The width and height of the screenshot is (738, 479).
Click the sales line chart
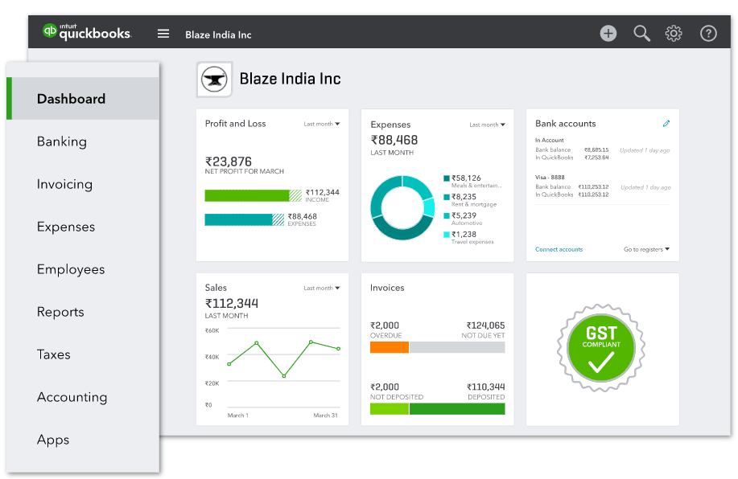pos(284,358)
